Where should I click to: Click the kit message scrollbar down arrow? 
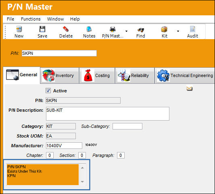82,181
